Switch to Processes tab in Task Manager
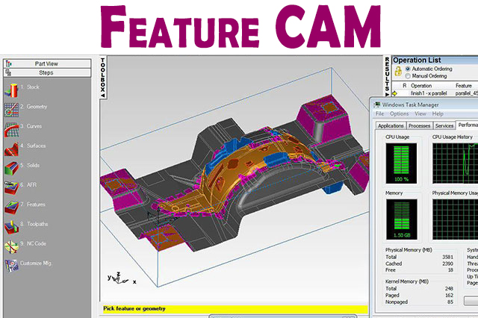The image size is (478, 318). [419, 126]
